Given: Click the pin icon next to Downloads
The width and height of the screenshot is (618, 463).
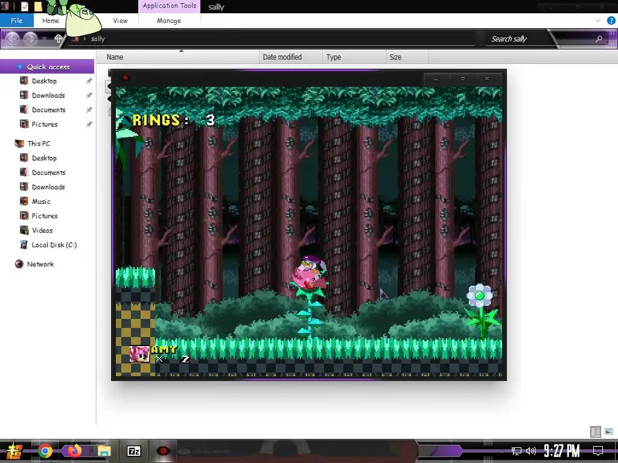Looking at the screenshot, I should point(89,95).
